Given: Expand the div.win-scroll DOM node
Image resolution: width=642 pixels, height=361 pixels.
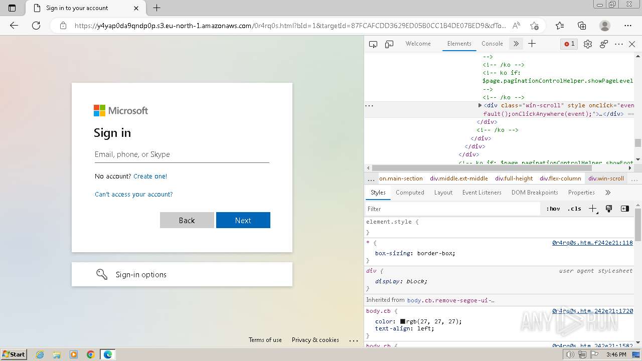Looking at the screenshot, I should 480,105.
